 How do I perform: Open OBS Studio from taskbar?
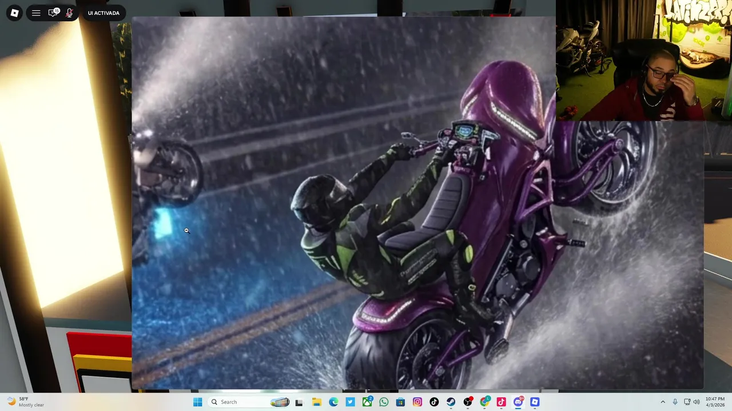pos(468,402)
